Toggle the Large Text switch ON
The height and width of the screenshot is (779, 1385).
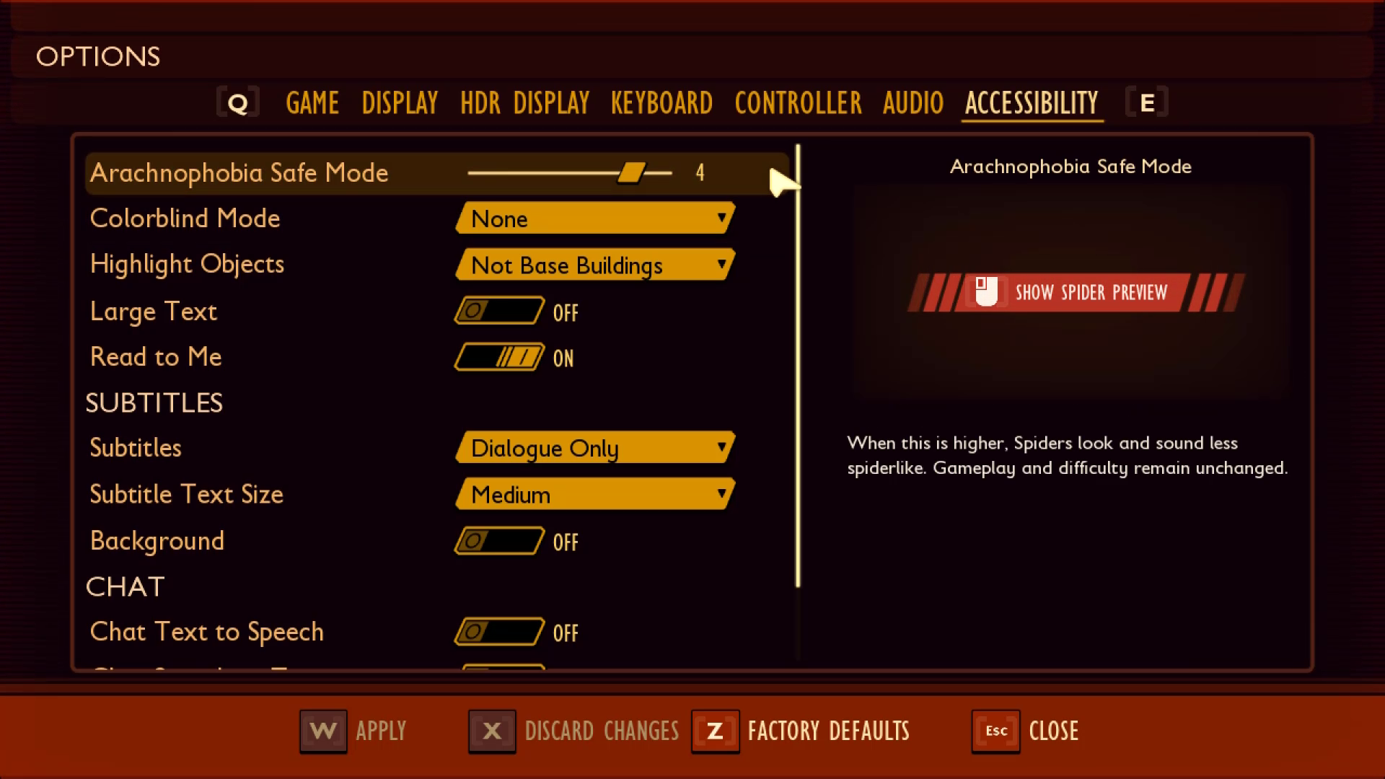coord(498,311)
